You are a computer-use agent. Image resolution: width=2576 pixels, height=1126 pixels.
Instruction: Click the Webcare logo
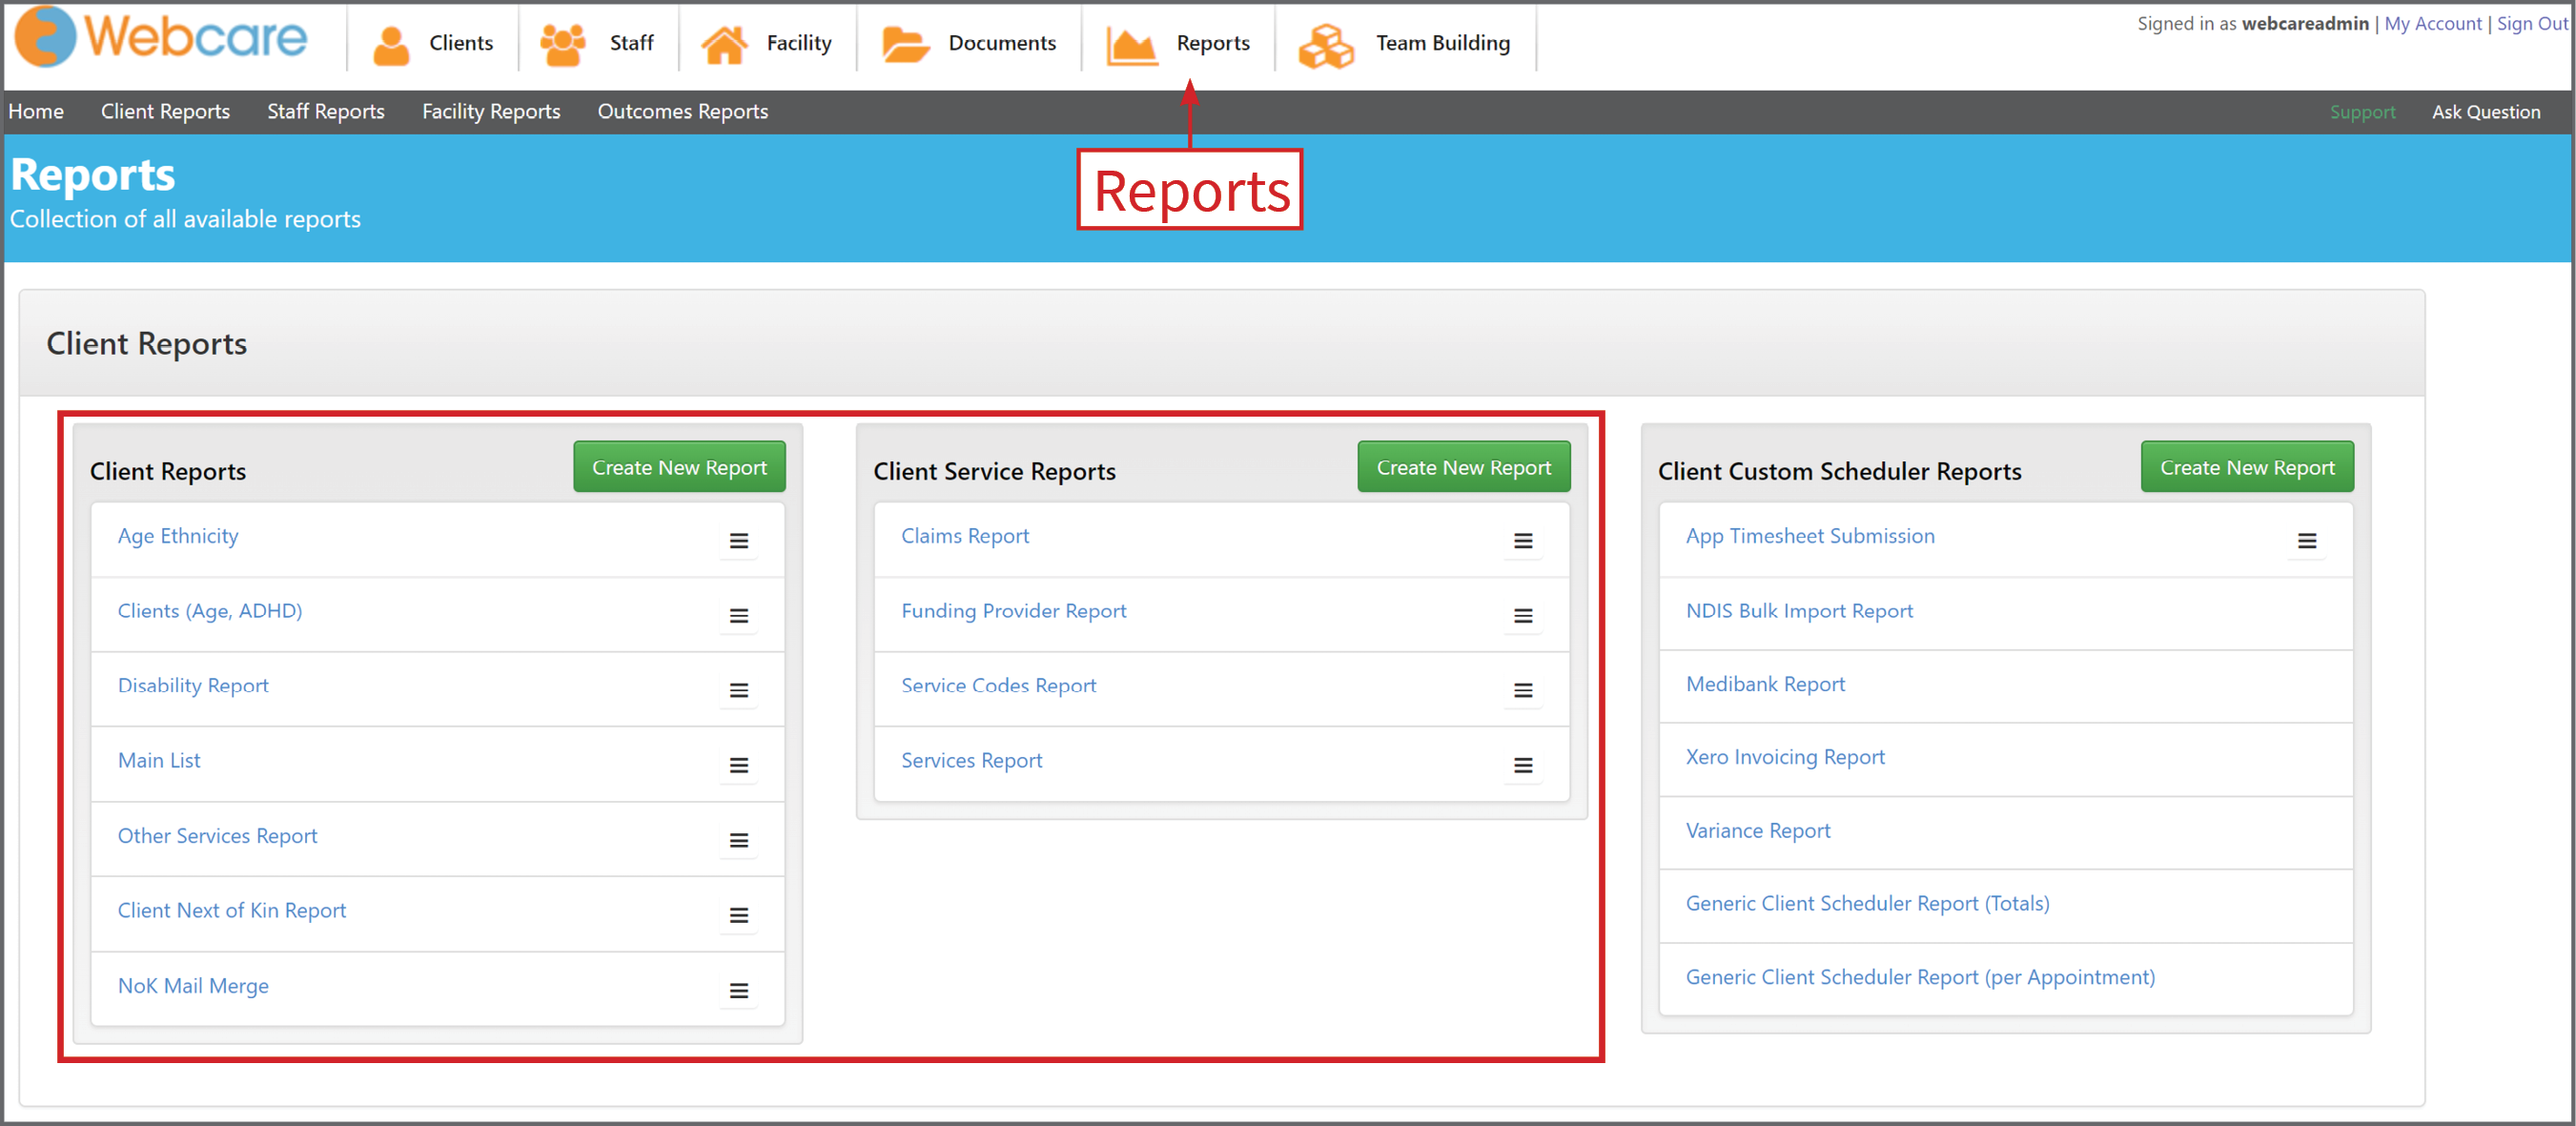coord(162,37)
